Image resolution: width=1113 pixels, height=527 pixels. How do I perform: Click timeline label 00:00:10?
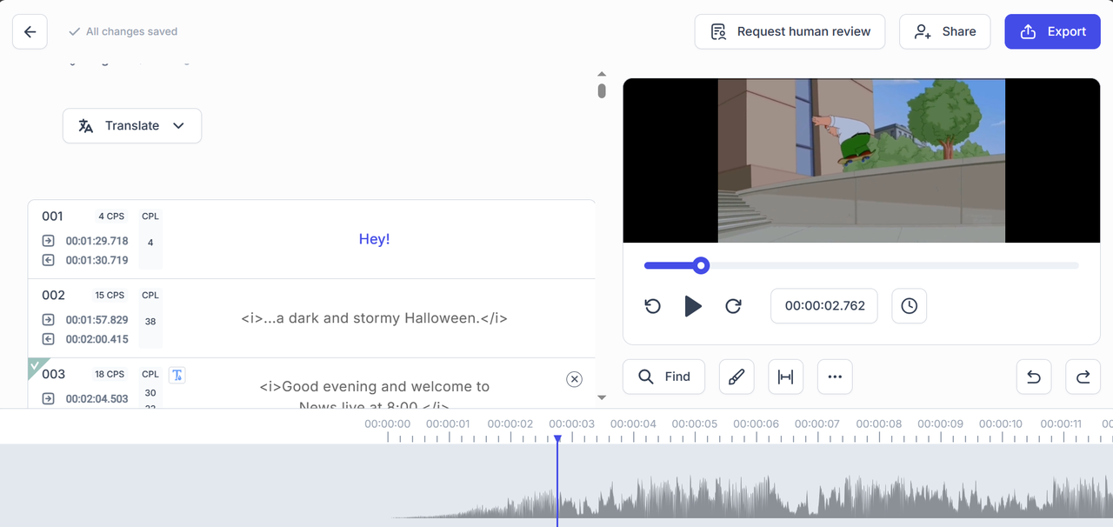[x=1002, y=424]
